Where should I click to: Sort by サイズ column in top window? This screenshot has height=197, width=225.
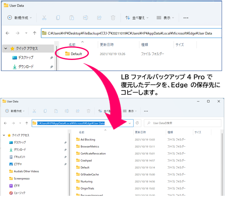pyautogui.click(x=180, y=45)
